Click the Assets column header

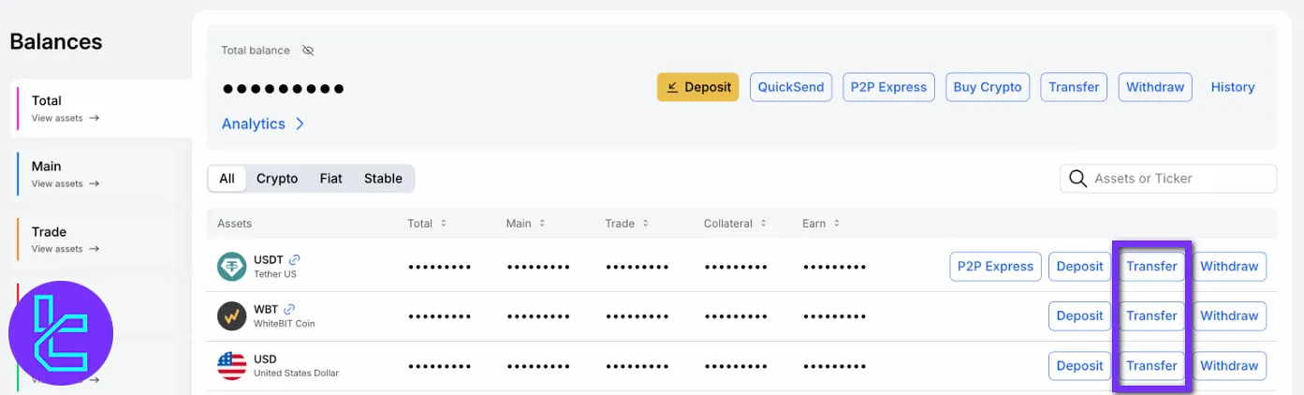tap(235, 224)
